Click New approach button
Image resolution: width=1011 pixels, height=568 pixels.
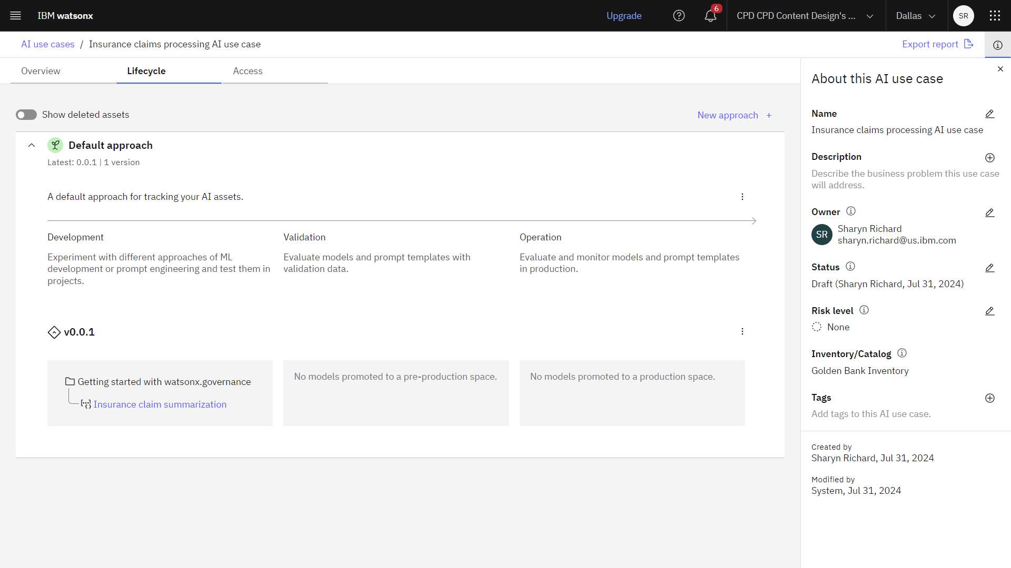[x=735, y=115]
